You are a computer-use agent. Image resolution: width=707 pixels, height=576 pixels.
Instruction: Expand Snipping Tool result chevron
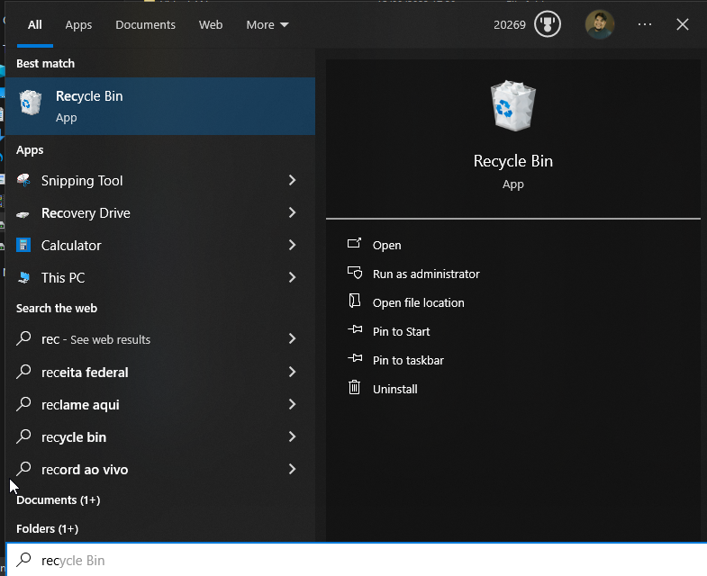292,180
